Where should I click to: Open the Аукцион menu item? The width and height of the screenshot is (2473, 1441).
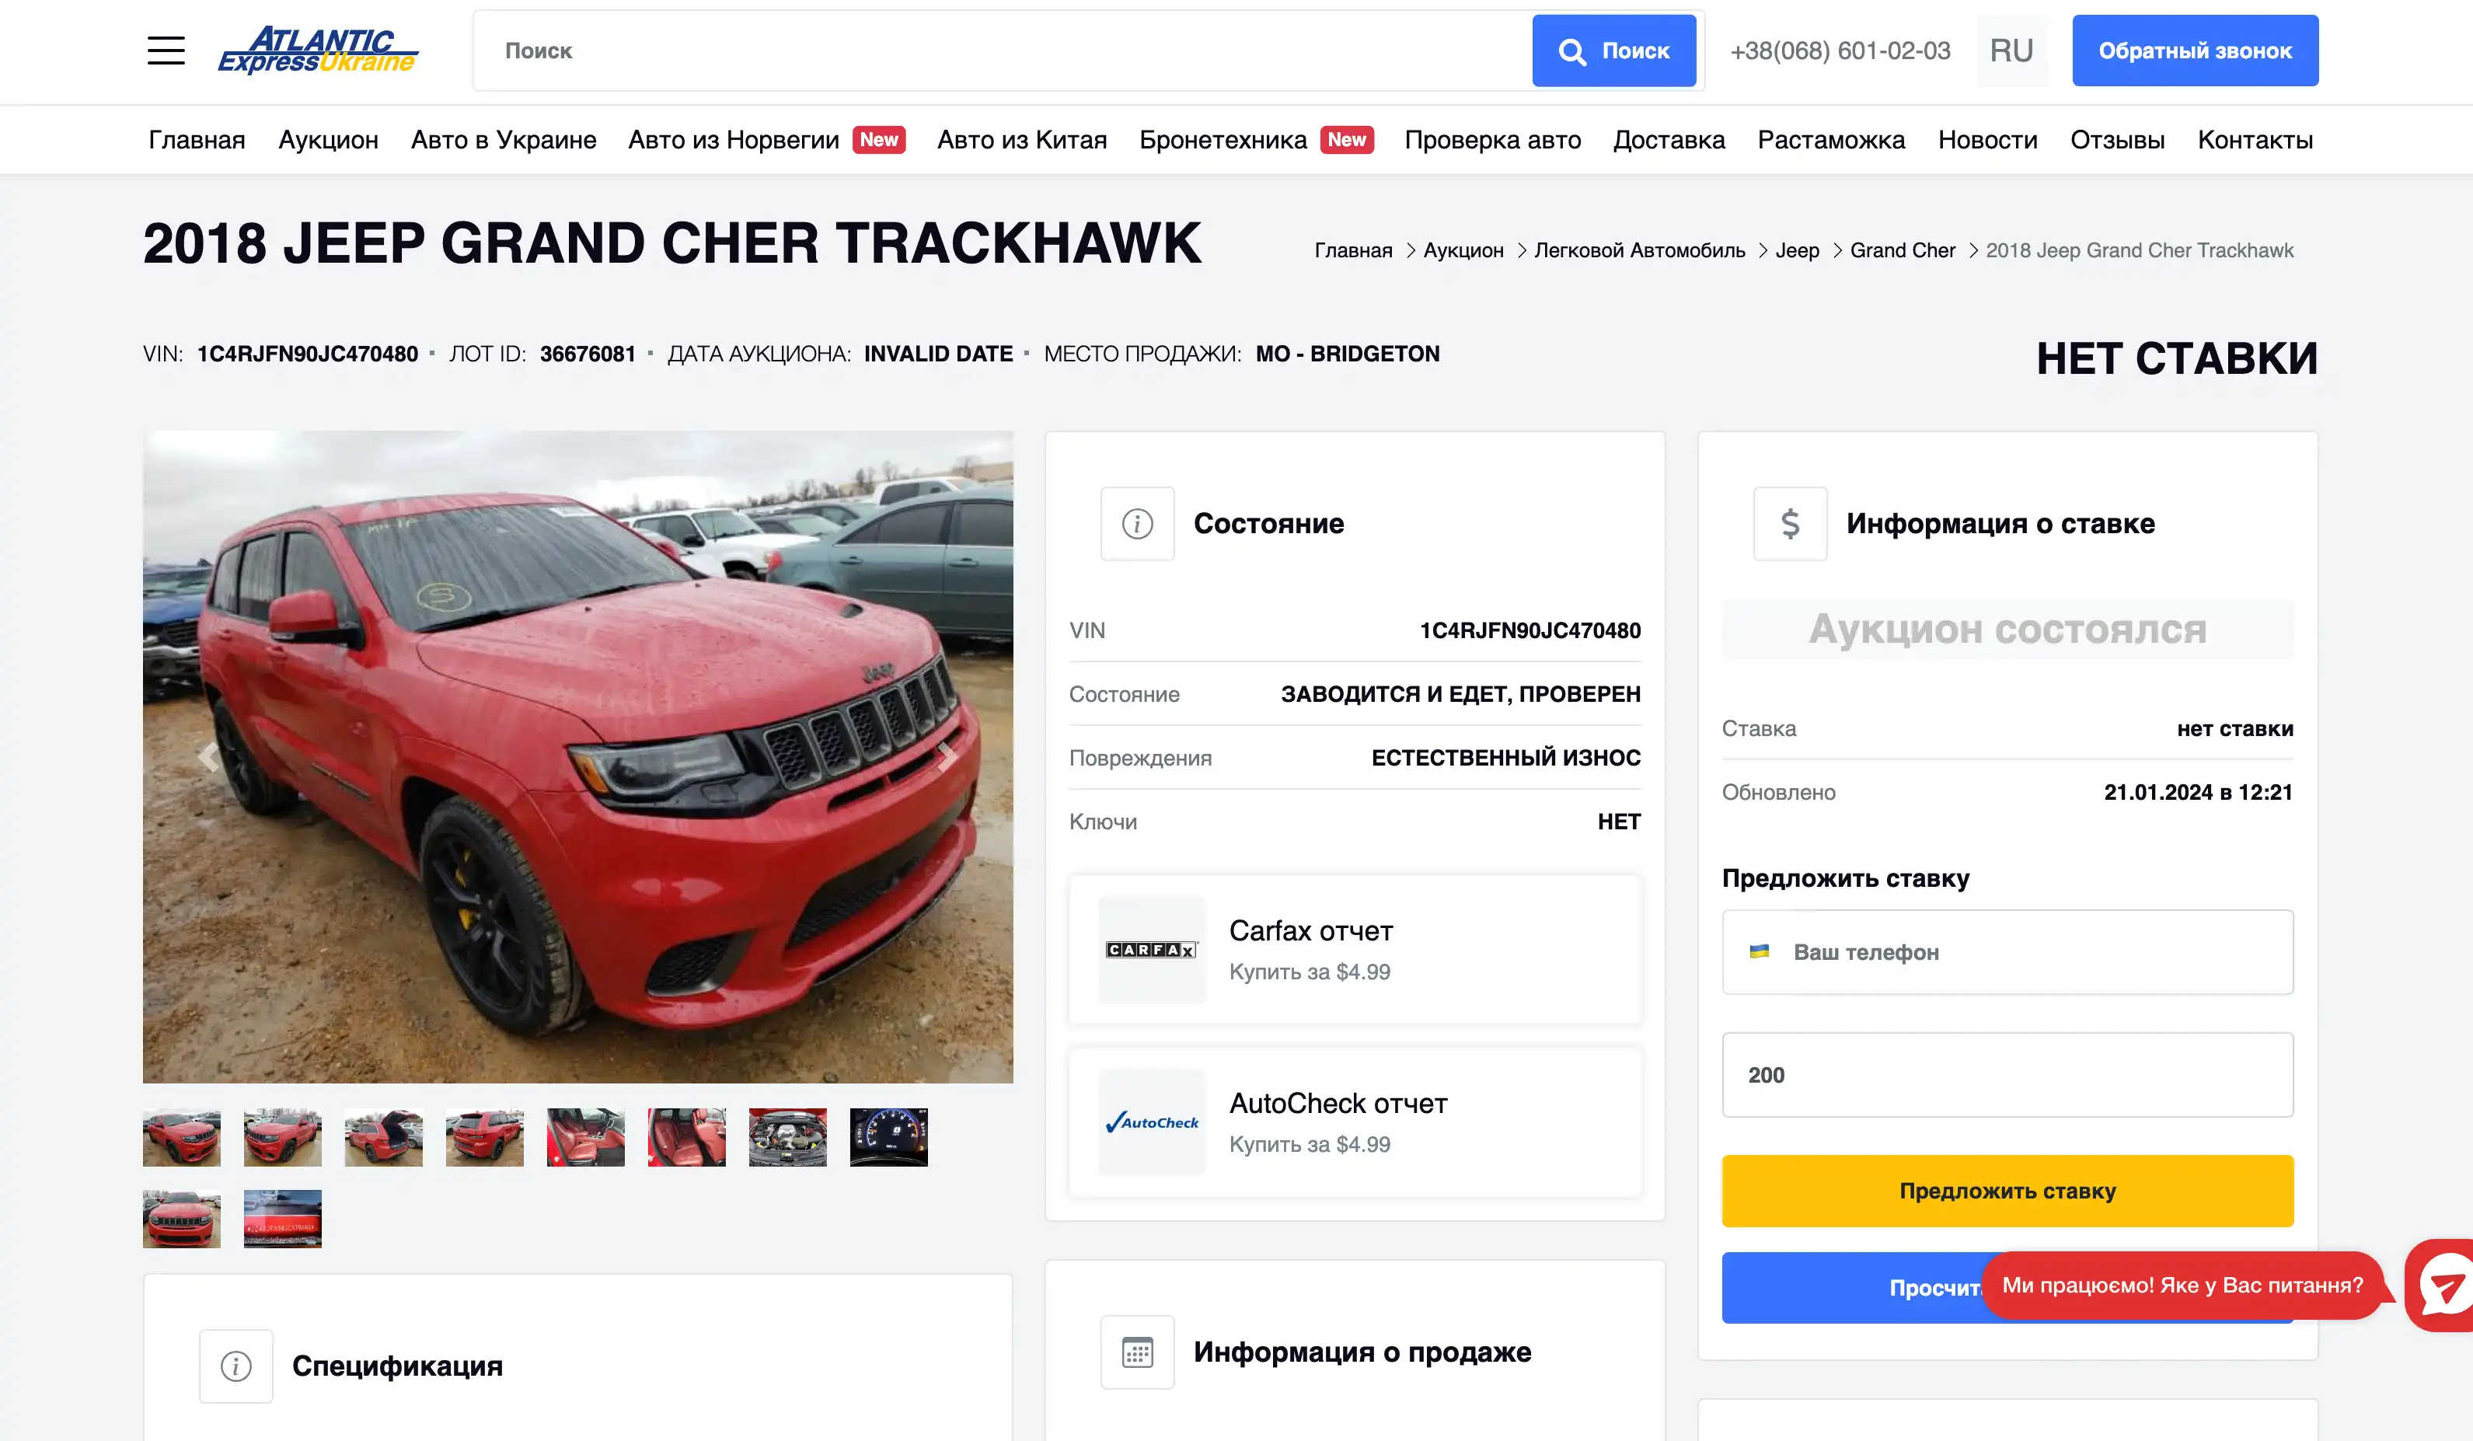[328, 141]
